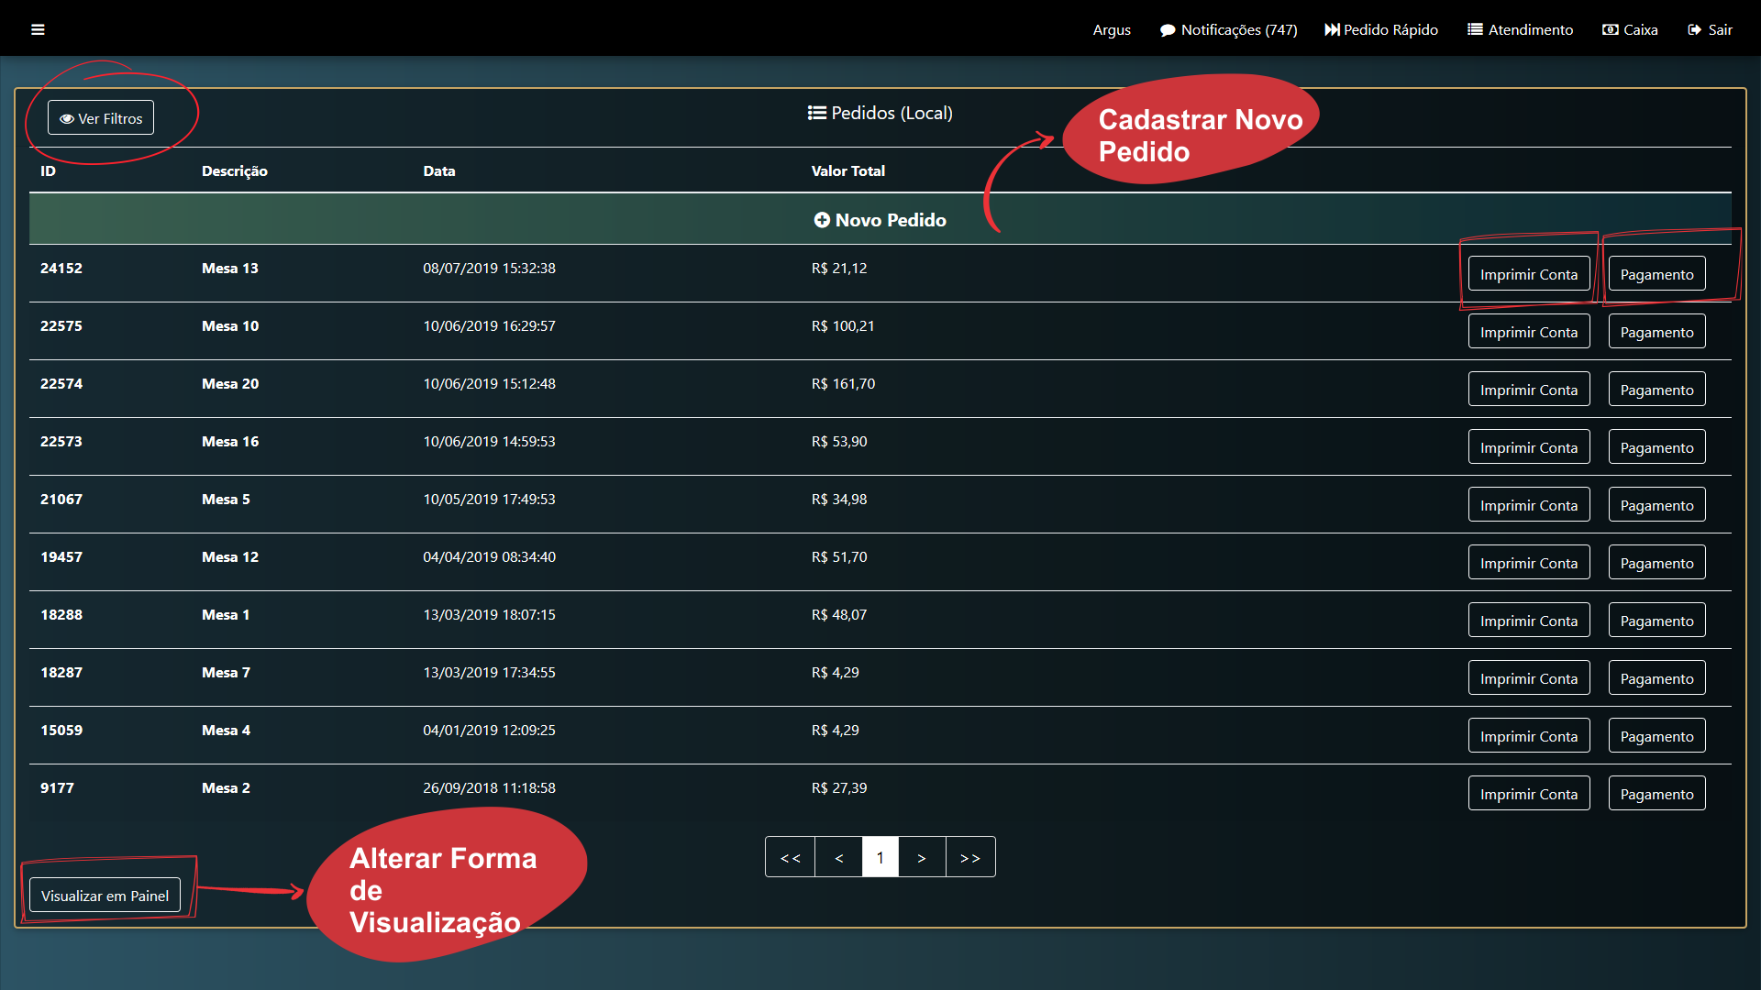Print bill for Mesa 13 order
The width and height of the screenshot is (1761, 990).
[x=1528, y=274]
